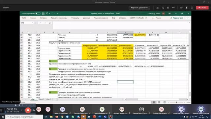The width and height of the screenshot is (211, 119).
Task: Open the Файл menu
Action: click(23, 18)
